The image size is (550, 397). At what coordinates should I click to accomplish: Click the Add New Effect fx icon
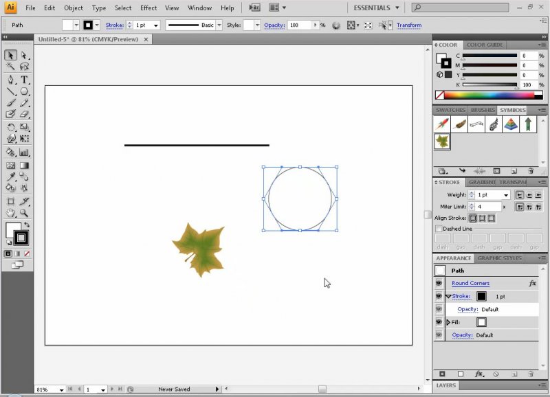pos(479,374)
